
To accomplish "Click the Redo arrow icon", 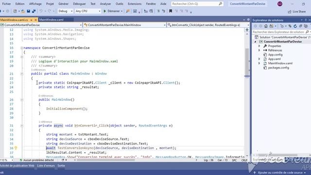I will click(50, 11).
